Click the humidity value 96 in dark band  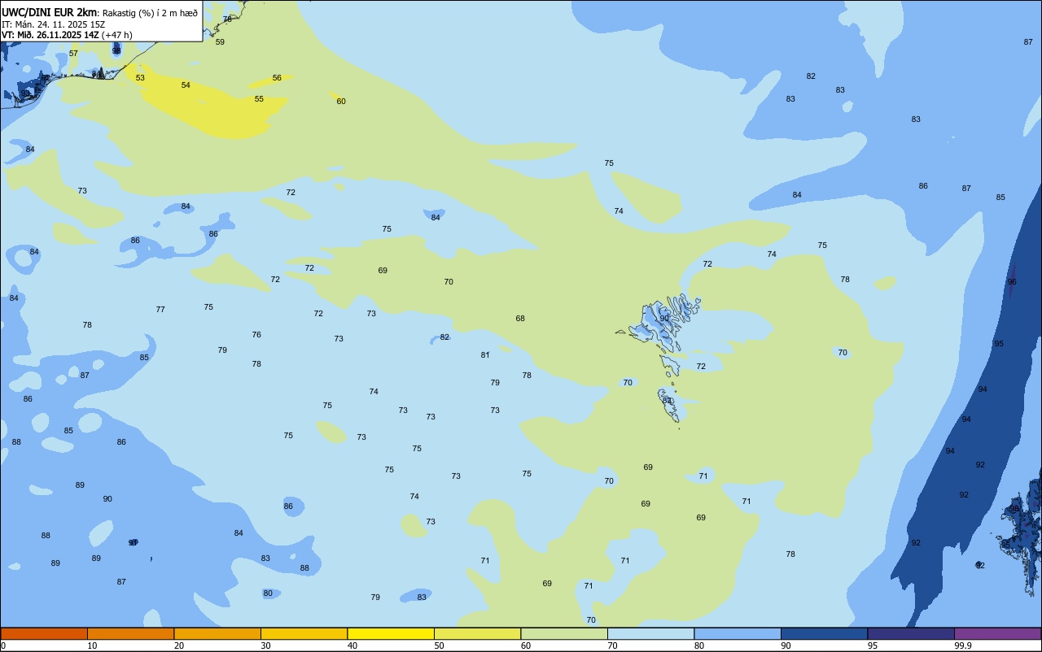click(1012, 282)
